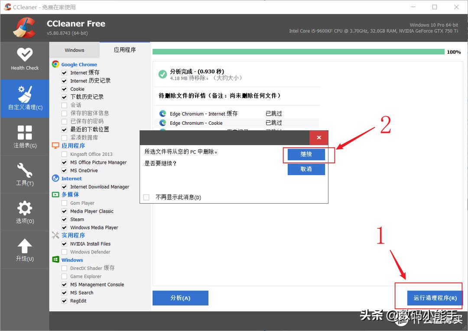Check 不再显示此消息 in the dialog
Viewport: 468px width, 331px height.
146,197
